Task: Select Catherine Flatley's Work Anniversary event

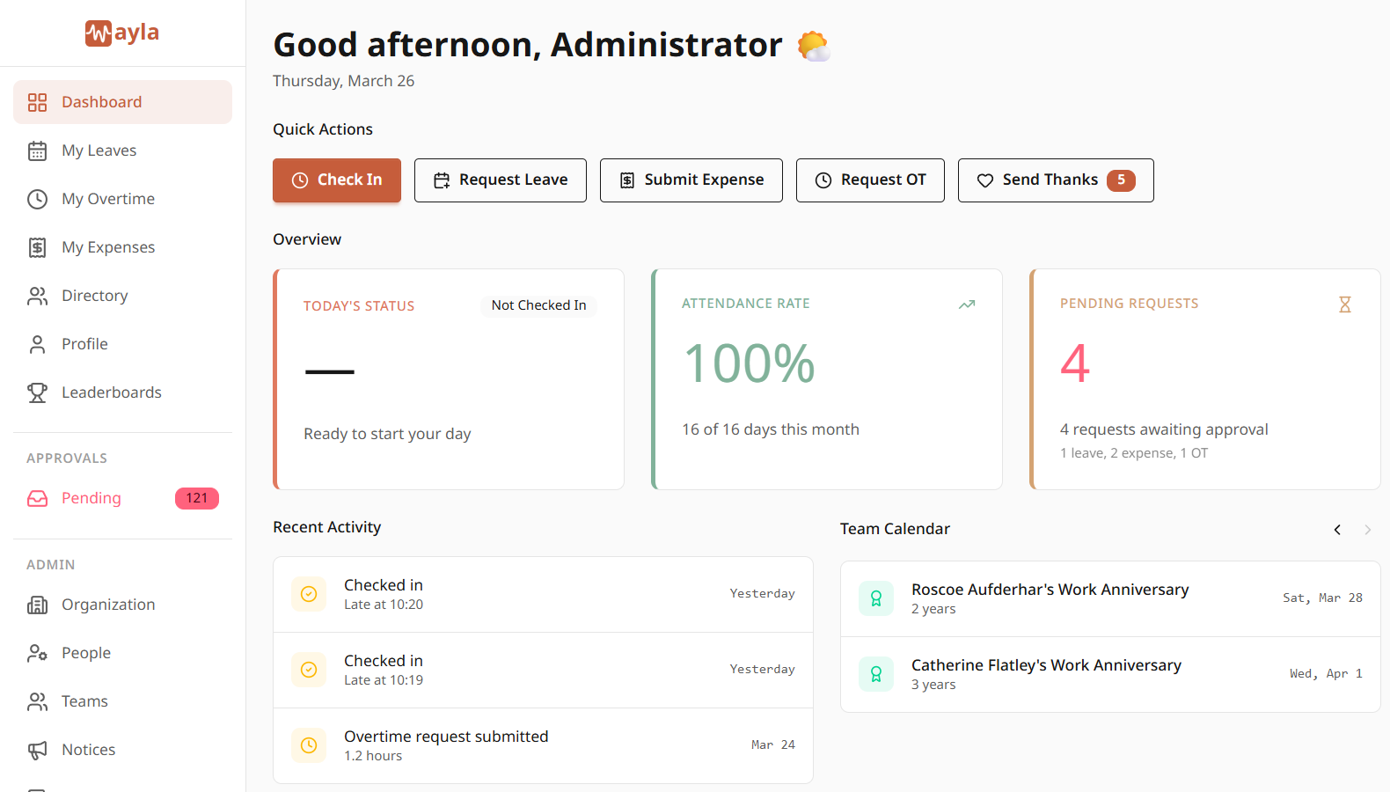Action: [1110, 674]
